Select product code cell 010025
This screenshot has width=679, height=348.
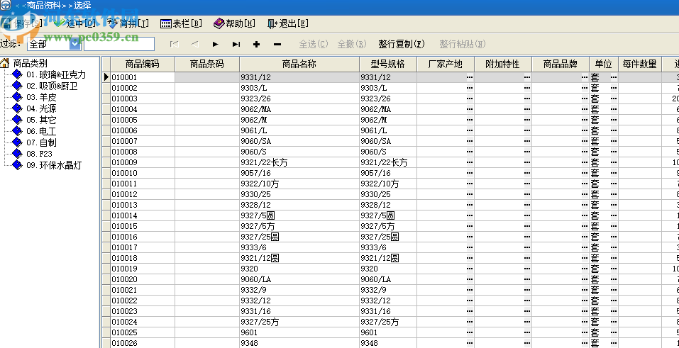tap(143, 333)
